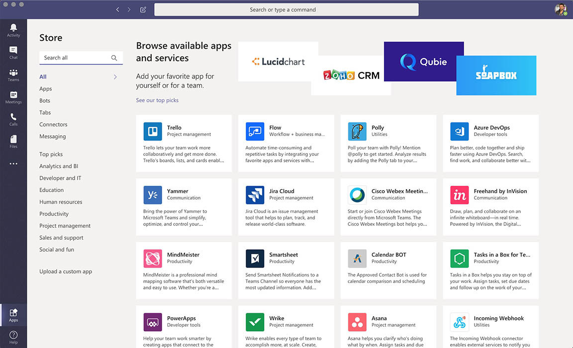
Task: Open the Developer and IT category
Action: tap(60, 178)
